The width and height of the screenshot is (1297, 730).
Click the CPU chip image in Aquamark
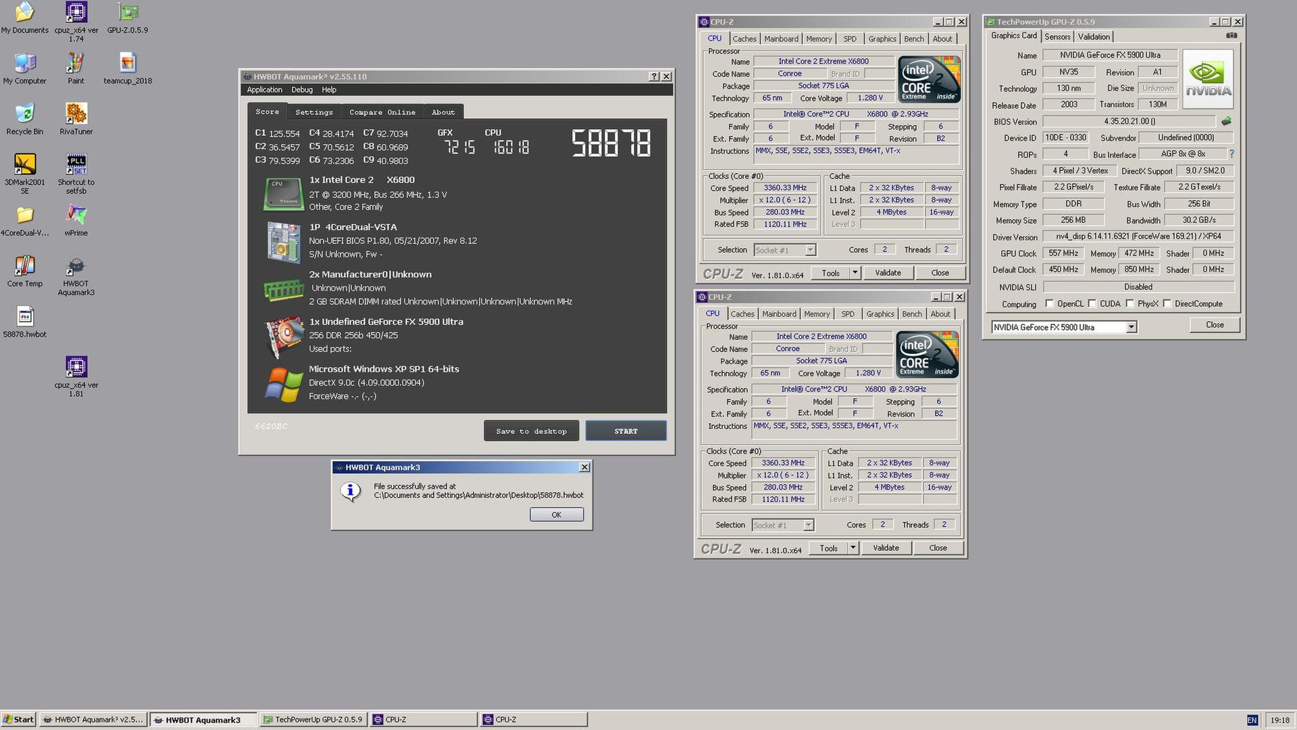tap(283, 194)
